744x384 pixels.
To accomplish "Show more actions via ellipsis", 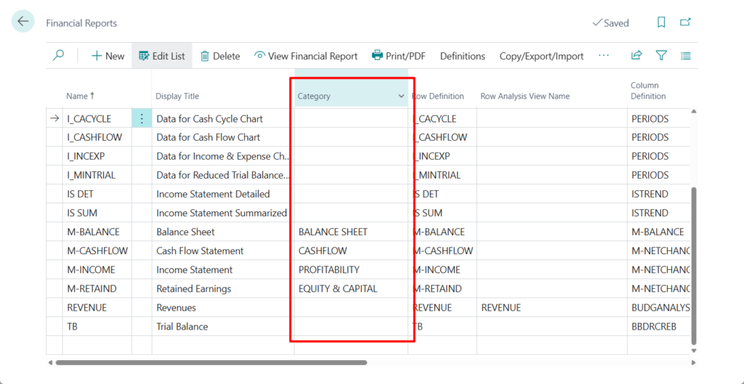I will (x=603, y=56).
